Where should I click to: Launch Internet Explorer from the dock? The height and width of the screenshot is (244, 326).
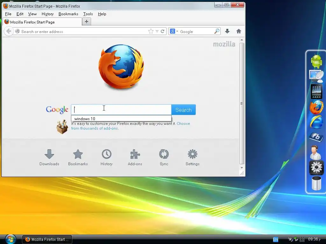(316, 122)
